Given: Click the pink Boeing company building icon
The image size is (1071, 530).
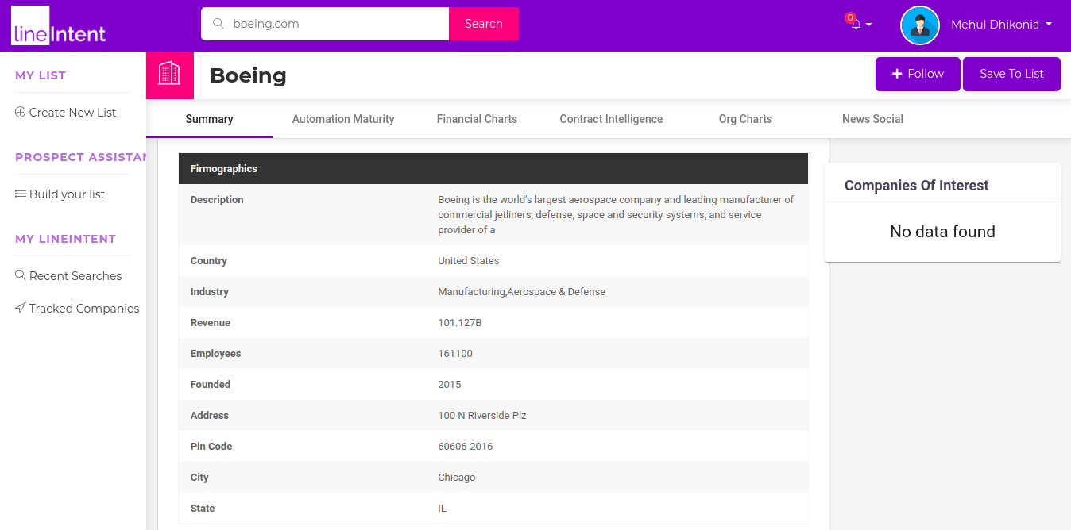Looking at the screenshot, I should point(170,75).
